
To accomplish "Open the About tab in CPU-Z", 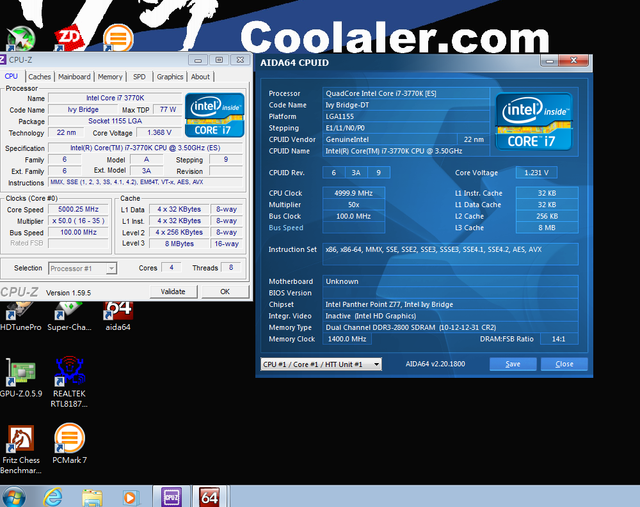I will coord(200,77).
